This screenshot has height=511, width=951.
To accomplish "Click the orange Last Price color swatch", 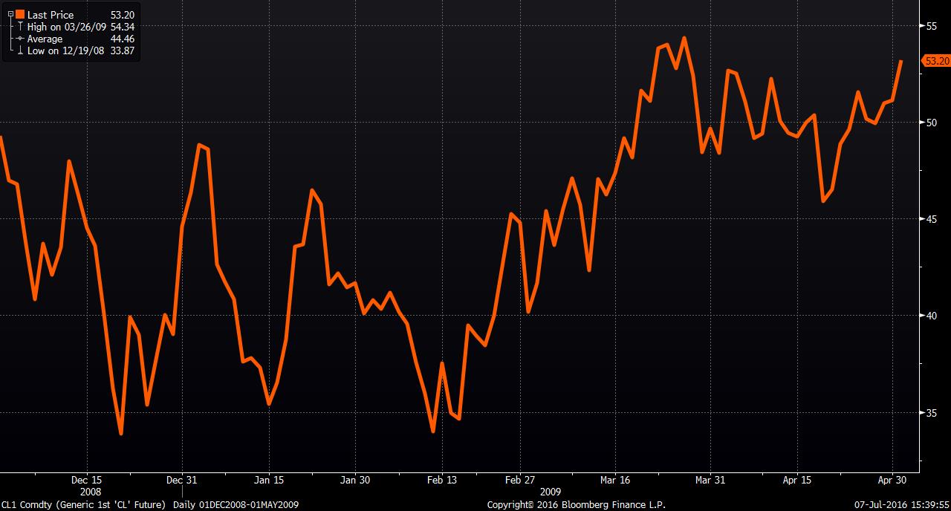I will tap(20, 15).
